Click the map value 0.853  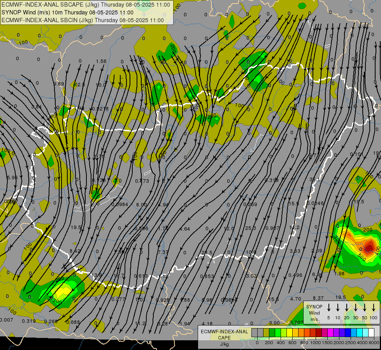tap(207, 276)
